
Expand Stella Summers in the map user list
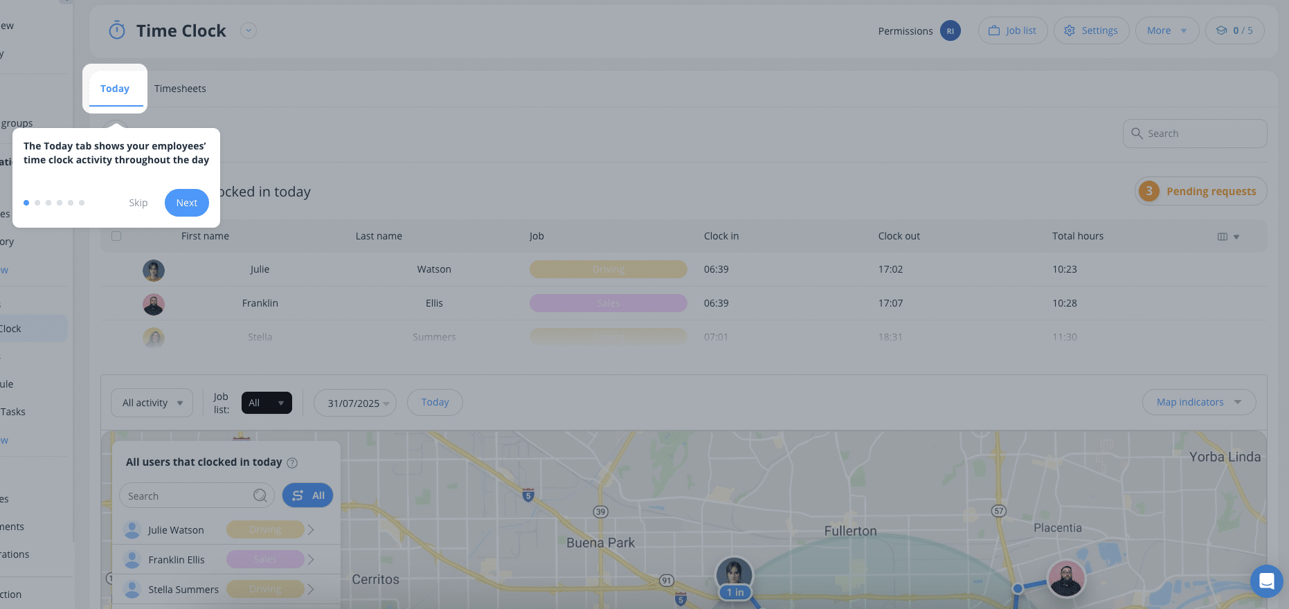[x=311, y=590]
